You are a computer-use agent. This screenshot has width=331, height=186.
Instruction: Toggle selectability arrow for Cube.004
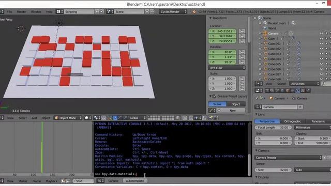click(326, 59)
